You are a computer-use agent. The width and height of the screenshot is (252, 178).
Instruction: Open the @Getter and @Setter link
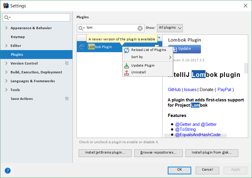tap(196, 124)
